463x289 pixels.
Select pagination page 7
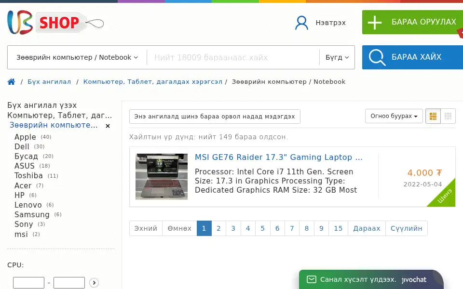click(292, 228)
